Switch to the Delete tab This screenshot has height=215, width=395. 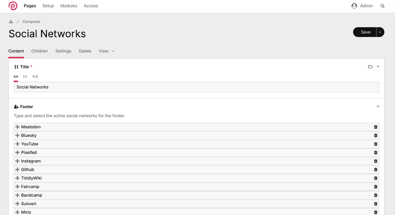point(85,51)
